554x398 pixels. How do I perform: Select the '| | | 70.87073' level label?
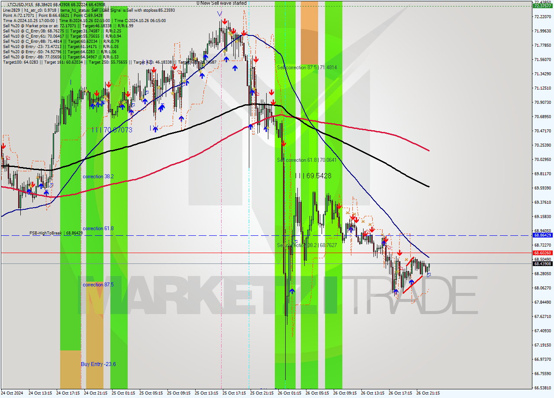coord(112,130)
